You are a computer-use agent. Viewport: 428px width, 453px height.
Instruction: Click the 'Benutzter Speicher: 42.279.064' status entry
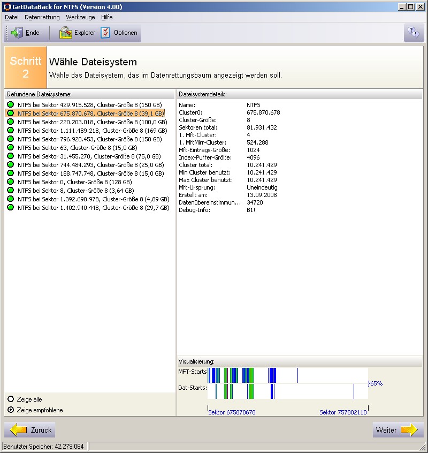(x=43, y=447)
